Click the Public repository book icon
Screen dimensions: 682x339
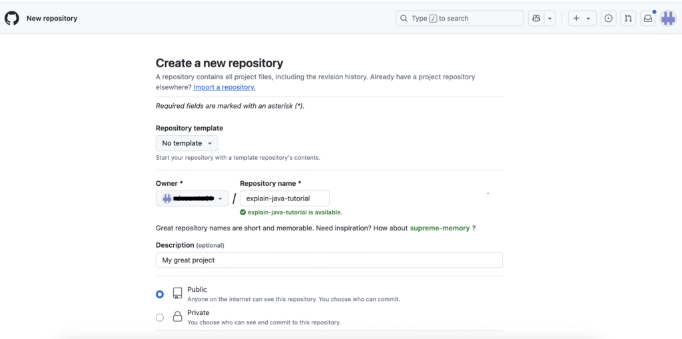point(177,294)
